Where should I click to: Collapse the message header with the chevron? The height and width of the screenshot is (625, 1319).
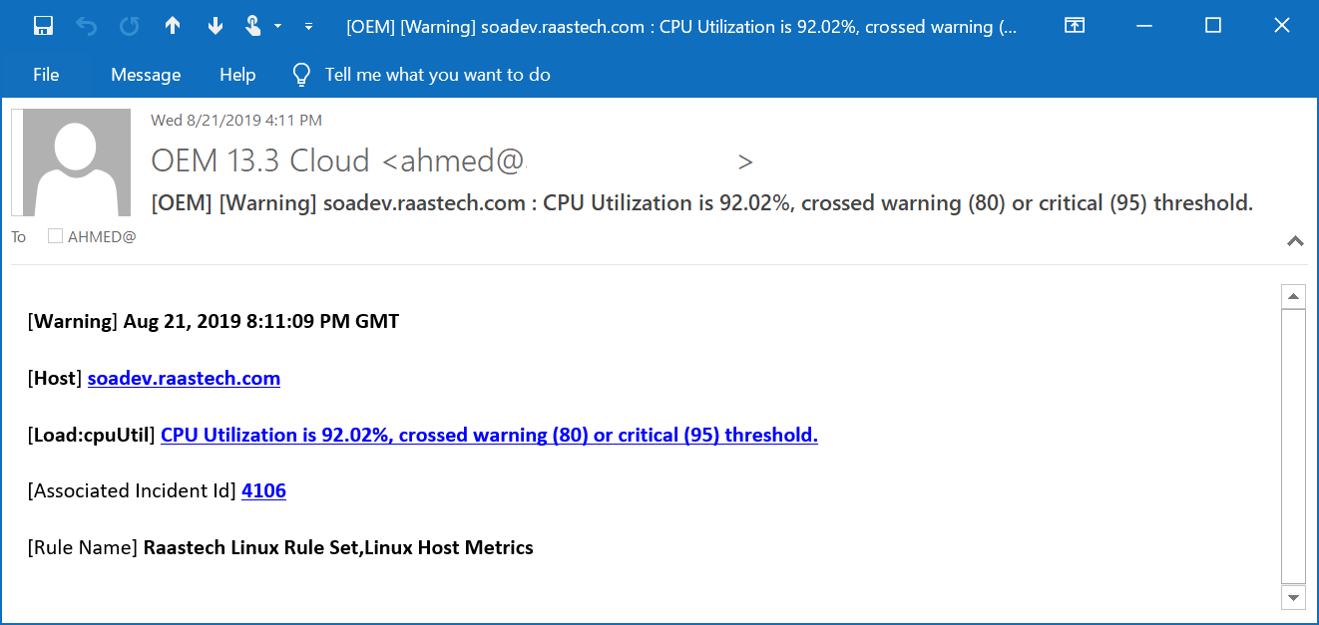[x=1295, y=240]
